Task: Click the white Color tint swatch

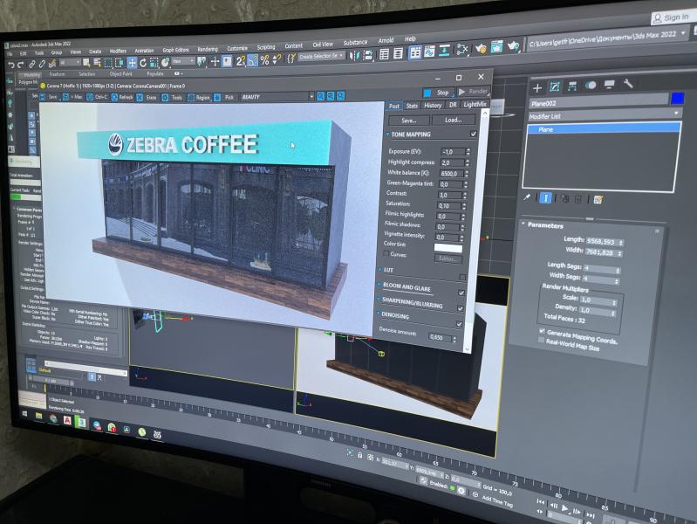Action: coord(448,248)
